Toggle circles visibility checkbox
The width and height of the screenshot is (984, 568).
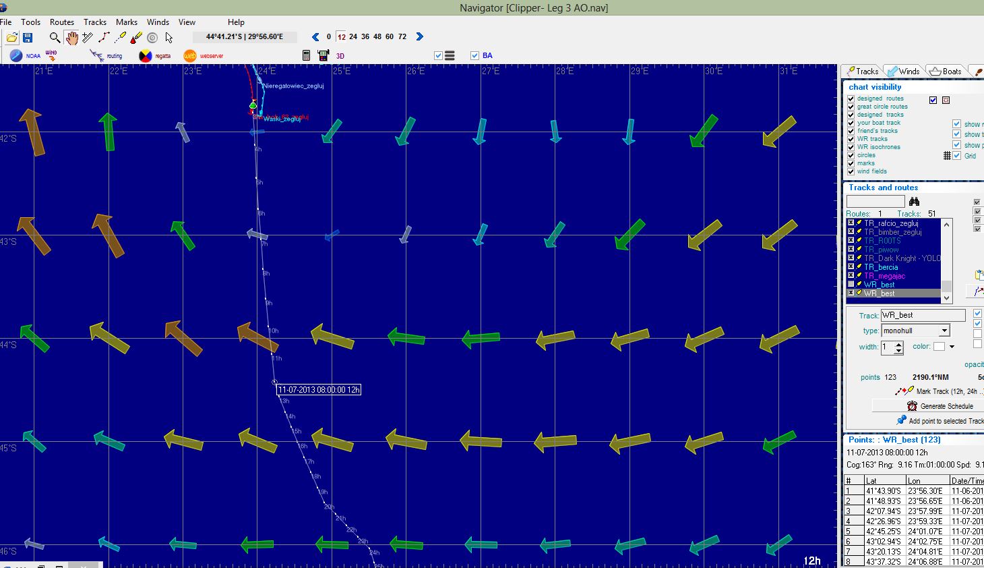tap(851, 155)
